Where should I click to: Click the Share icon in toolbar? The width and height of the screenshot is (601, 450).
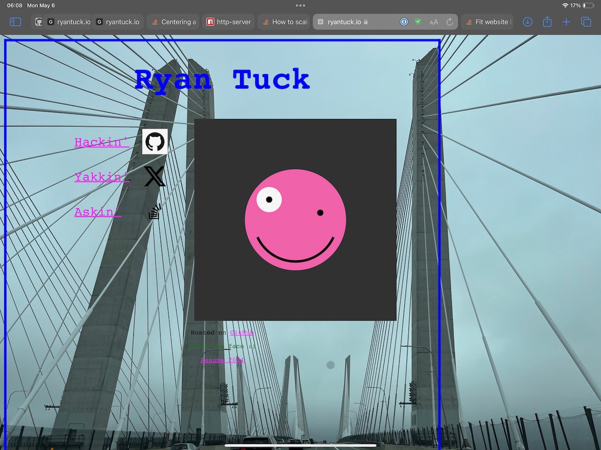tap(547, 22)
